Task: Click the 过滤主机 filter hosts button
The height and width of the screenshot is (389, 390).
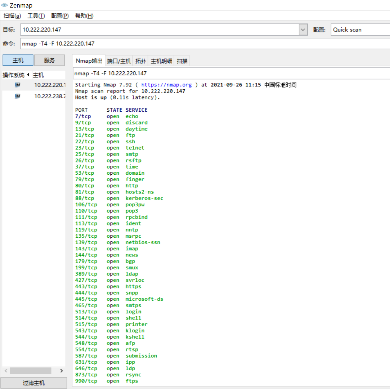Action: coord(33,383)
